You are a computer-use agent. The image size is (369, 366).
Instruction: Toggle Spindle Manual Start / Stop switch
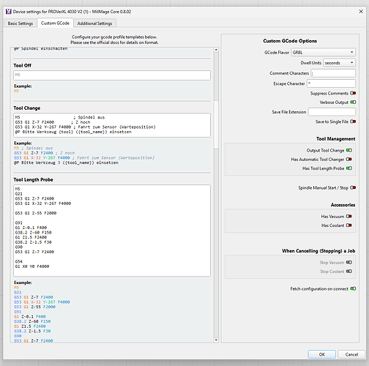click(353, 187)
